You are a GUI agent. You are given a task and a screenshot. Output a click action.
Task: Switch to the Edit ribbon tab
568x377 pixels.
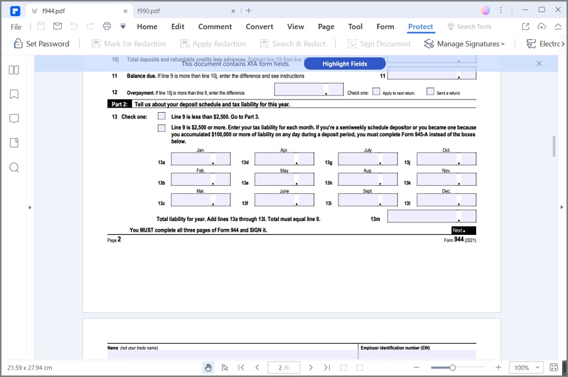click(178, 27)
